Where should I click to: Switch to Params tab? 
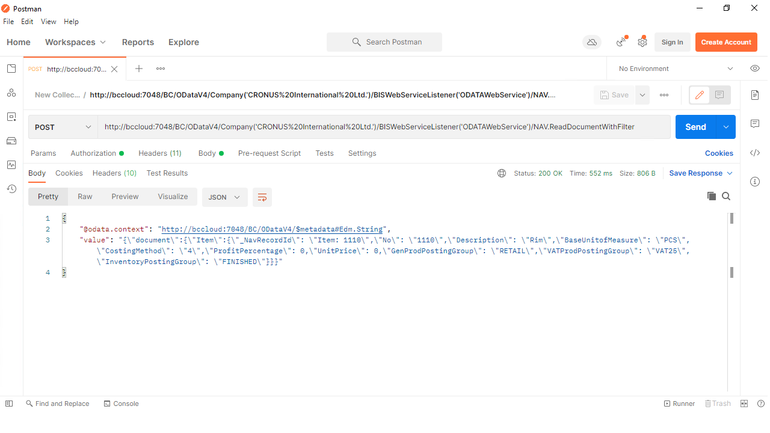(x=43, y=153)
